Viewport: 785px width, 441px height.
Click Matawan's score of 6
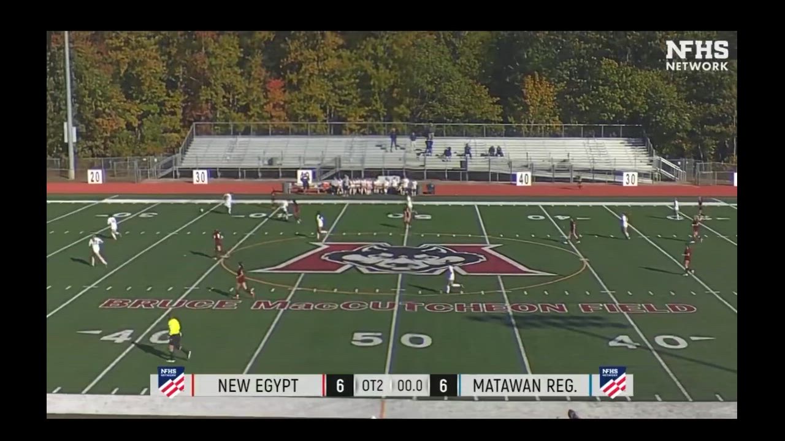pyautogui.click(x=443, y=386)
